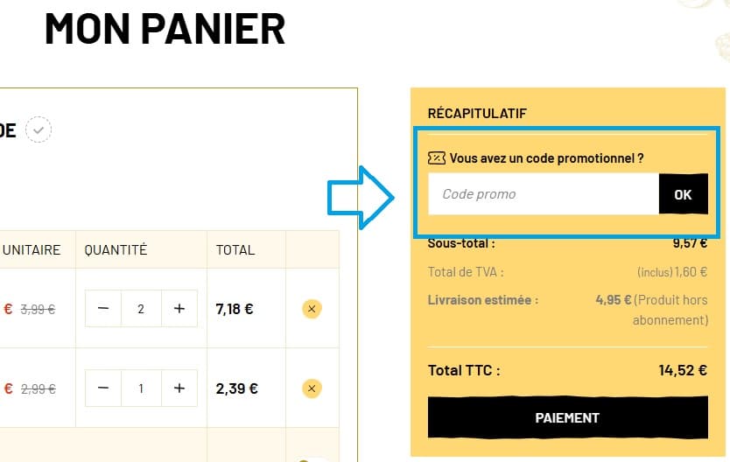Apply promo code with OK button
This screenshot has height=462, width=730.
point(683,194)
